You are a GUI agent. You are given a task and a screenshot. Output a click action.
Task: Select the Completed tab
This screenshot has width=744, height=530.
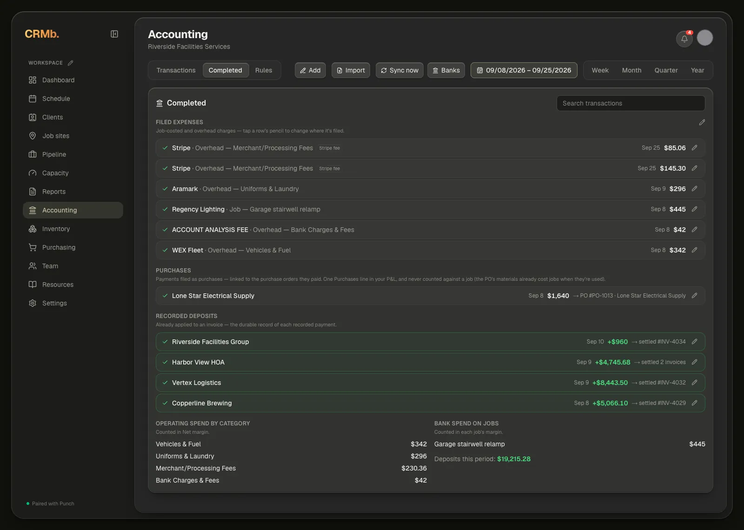tap(226, 70)
